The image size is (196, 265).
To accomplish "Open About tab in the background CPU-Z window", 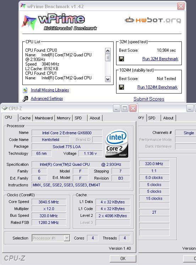I will pyautogui.click(x=168, y=118).
